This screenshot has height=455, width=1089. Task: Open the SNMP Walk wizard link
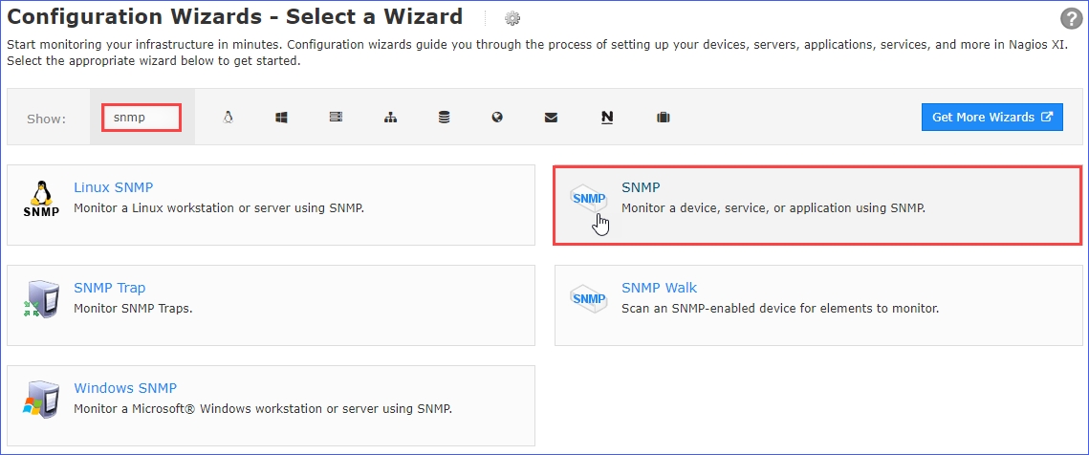(x=659, y=288)
